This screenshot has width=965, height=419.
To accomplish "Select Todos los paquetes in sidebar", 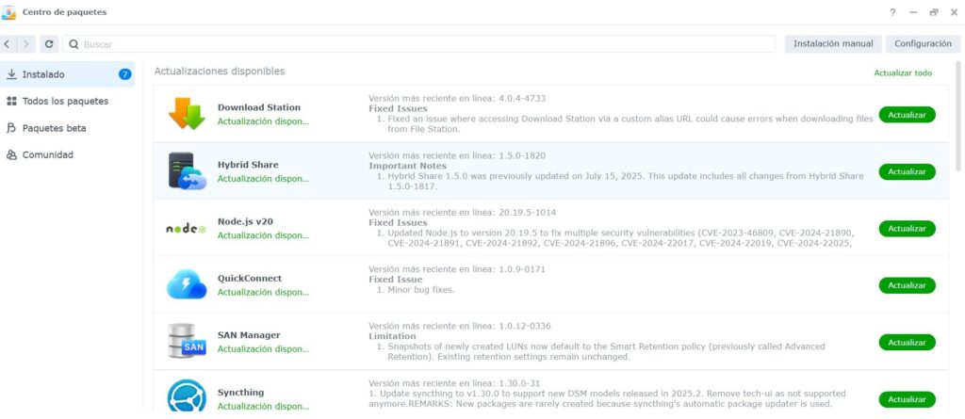I will pyautogui.click(x=65, y=101).
